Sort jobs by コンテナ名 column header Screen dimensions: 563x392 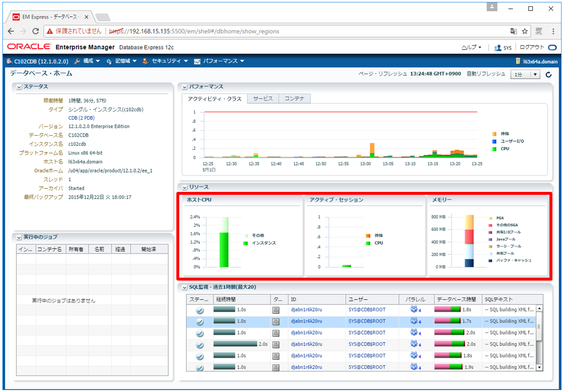tap(50, 249)
